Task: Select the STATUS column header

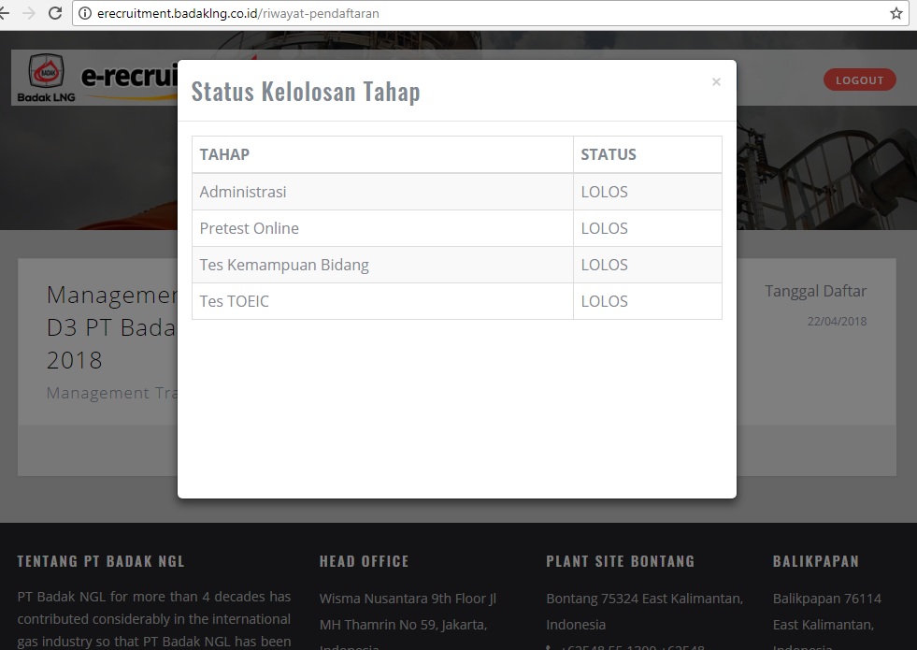Action: [x=609, y=154]
